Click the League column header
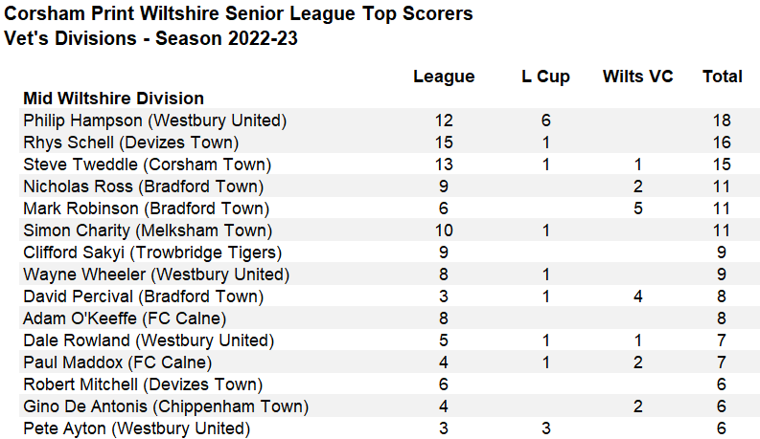 (x=444, y=77)
